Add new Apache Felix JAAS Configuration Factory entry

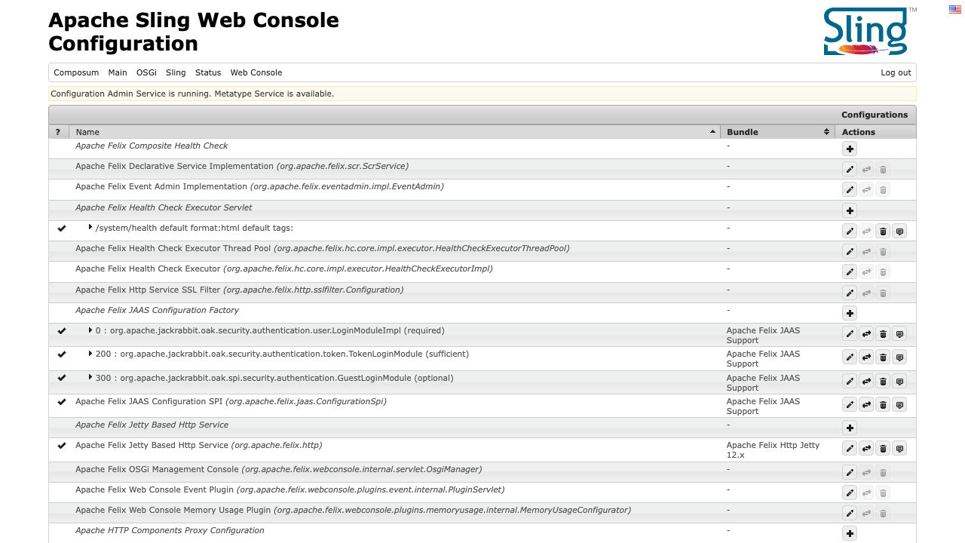850,313
